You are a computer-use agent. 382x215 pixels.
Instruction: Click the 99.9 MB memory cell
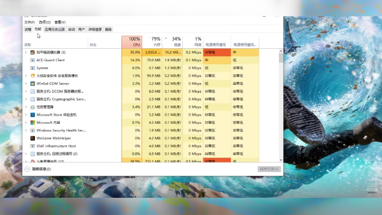click(152, 76)
